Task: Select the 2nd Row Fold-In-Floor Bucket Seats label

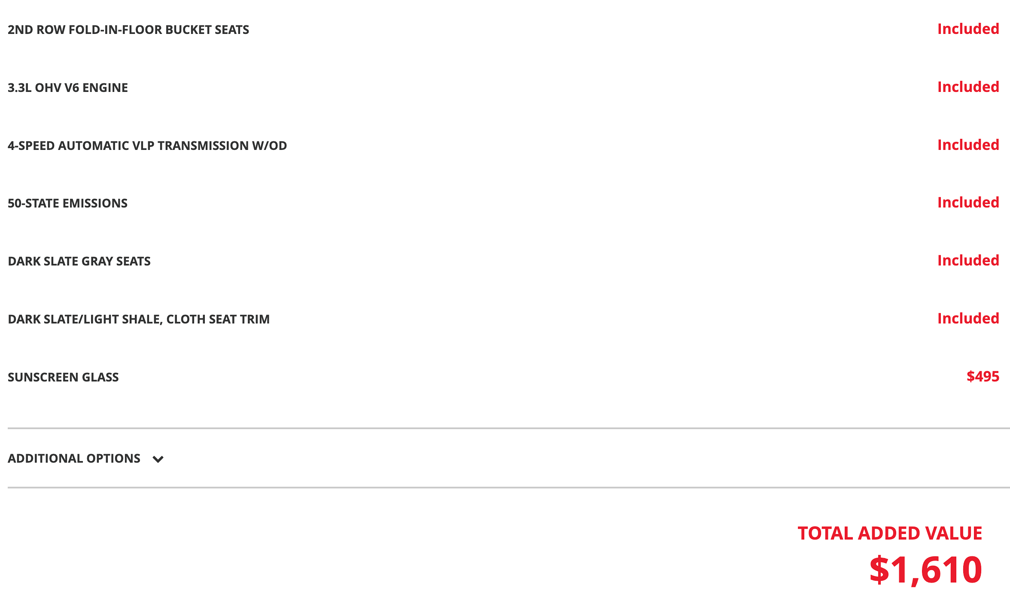Action: (x=128, y=30)
